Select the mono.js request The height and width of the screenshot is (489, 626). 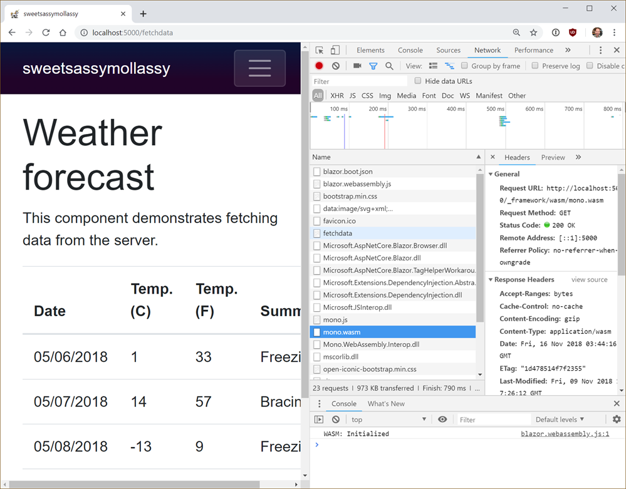[393, 320]
